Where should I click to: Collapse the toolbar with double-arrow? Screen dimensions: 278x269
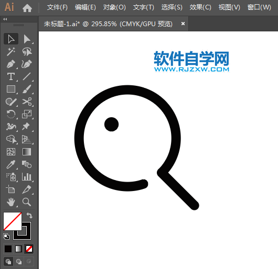click(x=5, y=19)
